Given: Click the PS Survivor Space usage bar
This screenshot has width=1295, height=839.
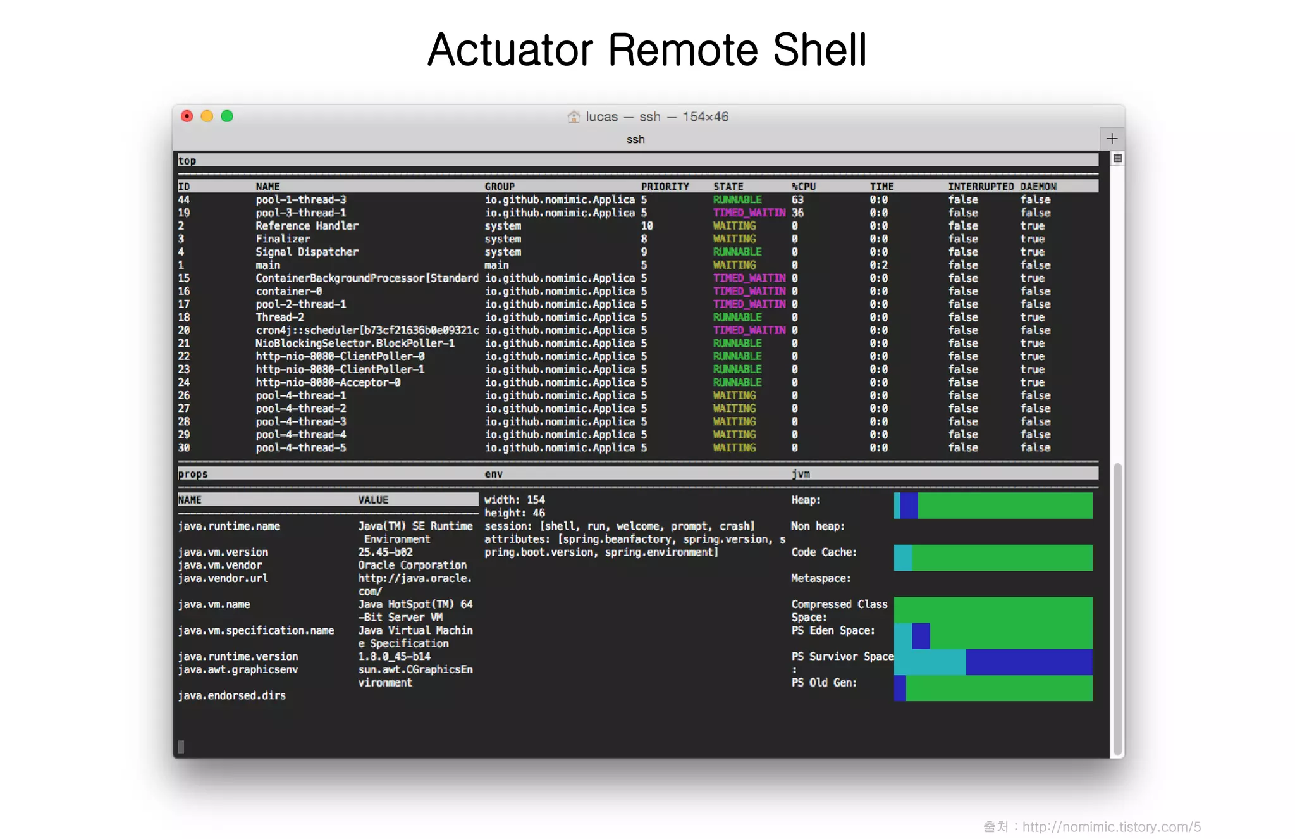Looking at the screenshot, I should point(993,662).
